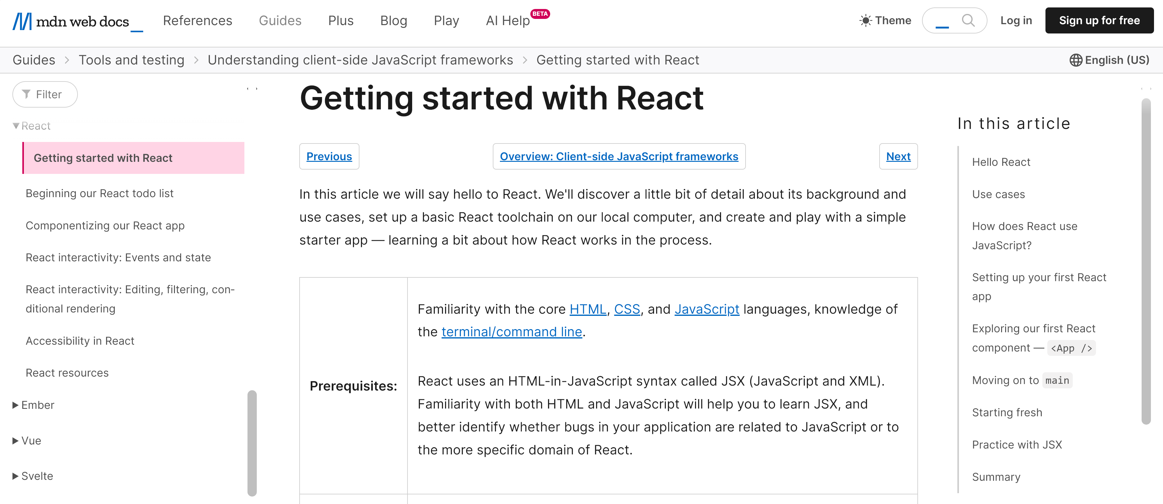Image resolution: width=1163 pixels, height=504 pixels.
Task: Click the MDN web docs logo
Action: tap(77, 21)
